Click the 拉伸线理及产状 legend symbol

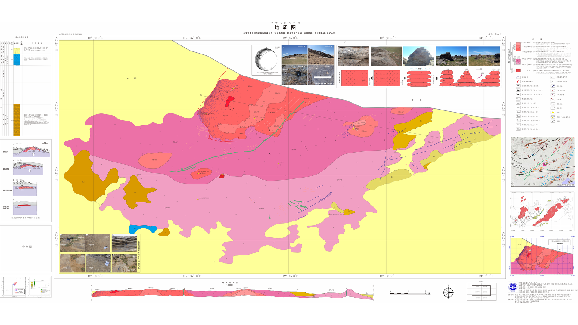[553, 82]
